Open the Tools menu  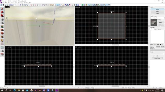(x=16, y=3)
